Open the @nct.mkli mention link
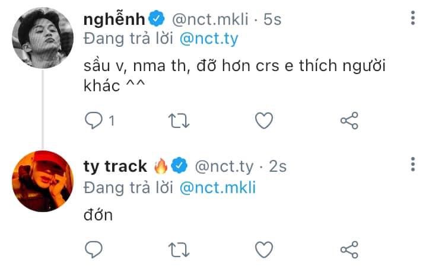This screenshot has height=266, width=445. [x=217, y=187]
